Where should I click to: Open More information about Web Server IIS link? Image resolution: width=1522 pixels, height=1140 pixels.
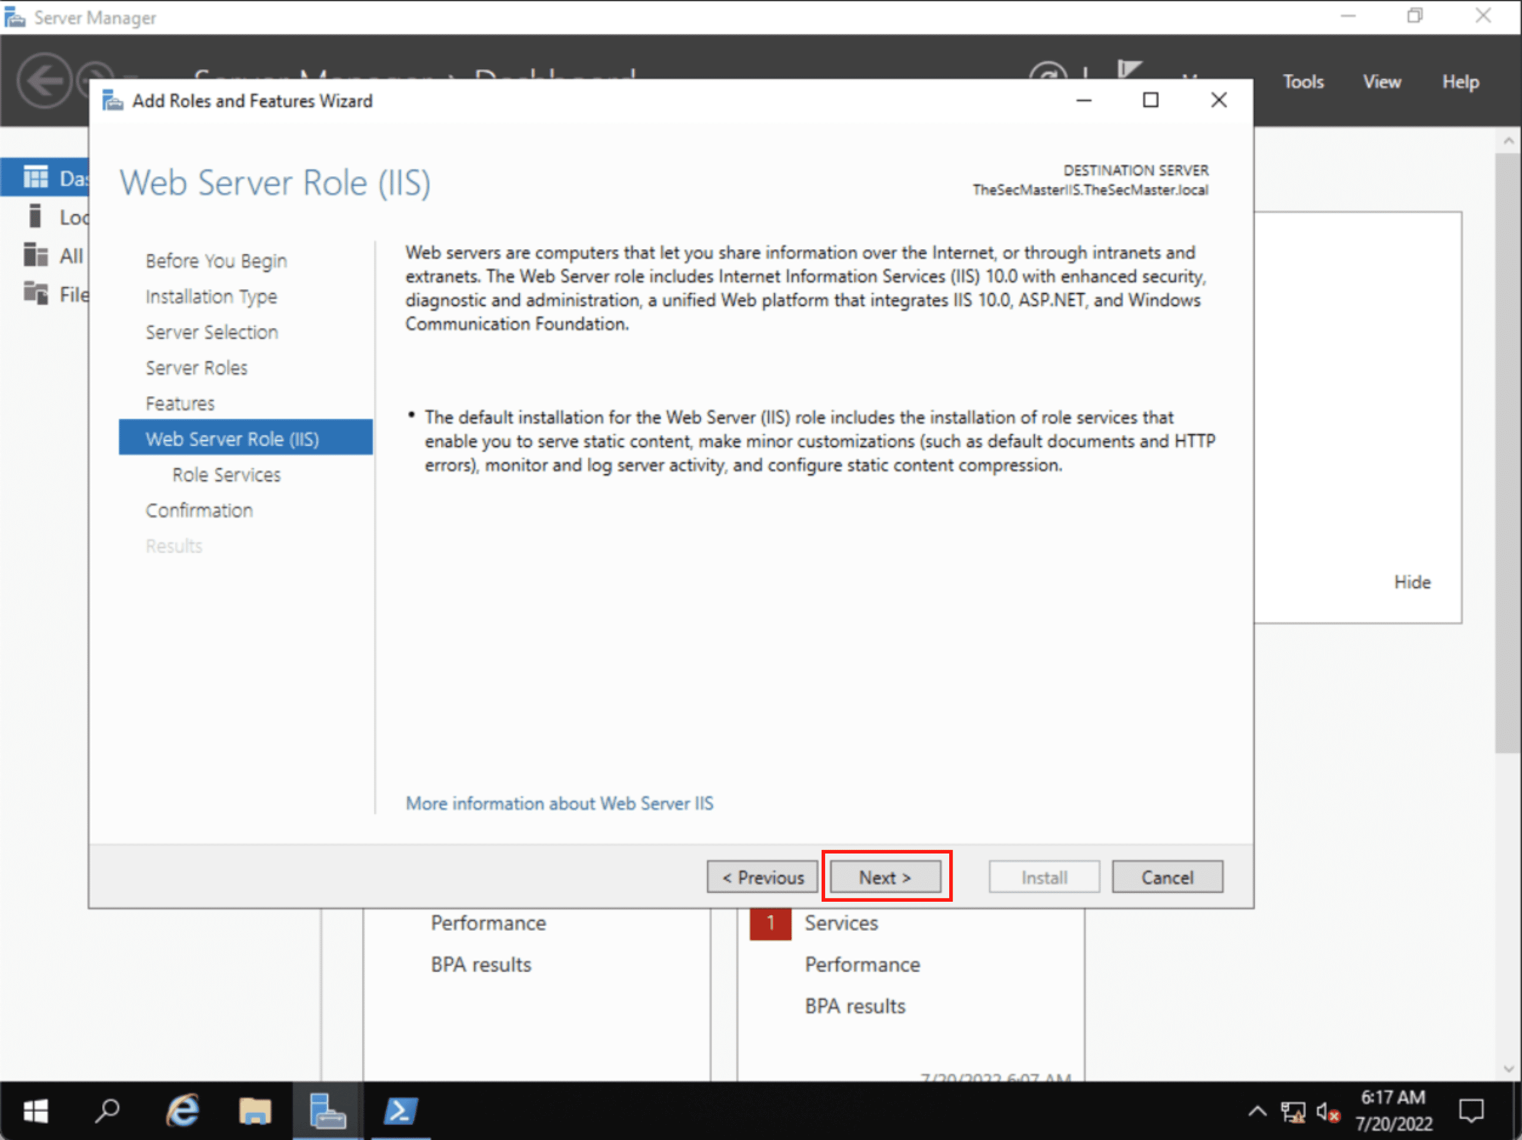pyautogui.click(x=559, y=803)
